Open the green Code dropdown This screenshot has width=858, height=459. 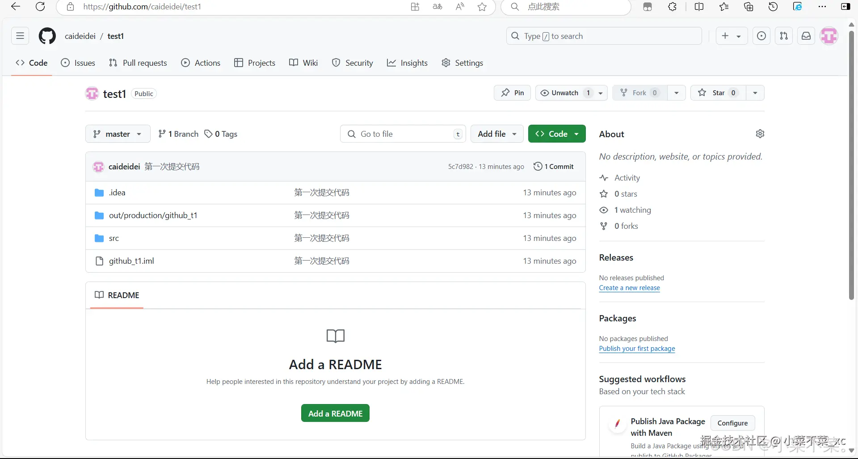[x=557, y=134]
